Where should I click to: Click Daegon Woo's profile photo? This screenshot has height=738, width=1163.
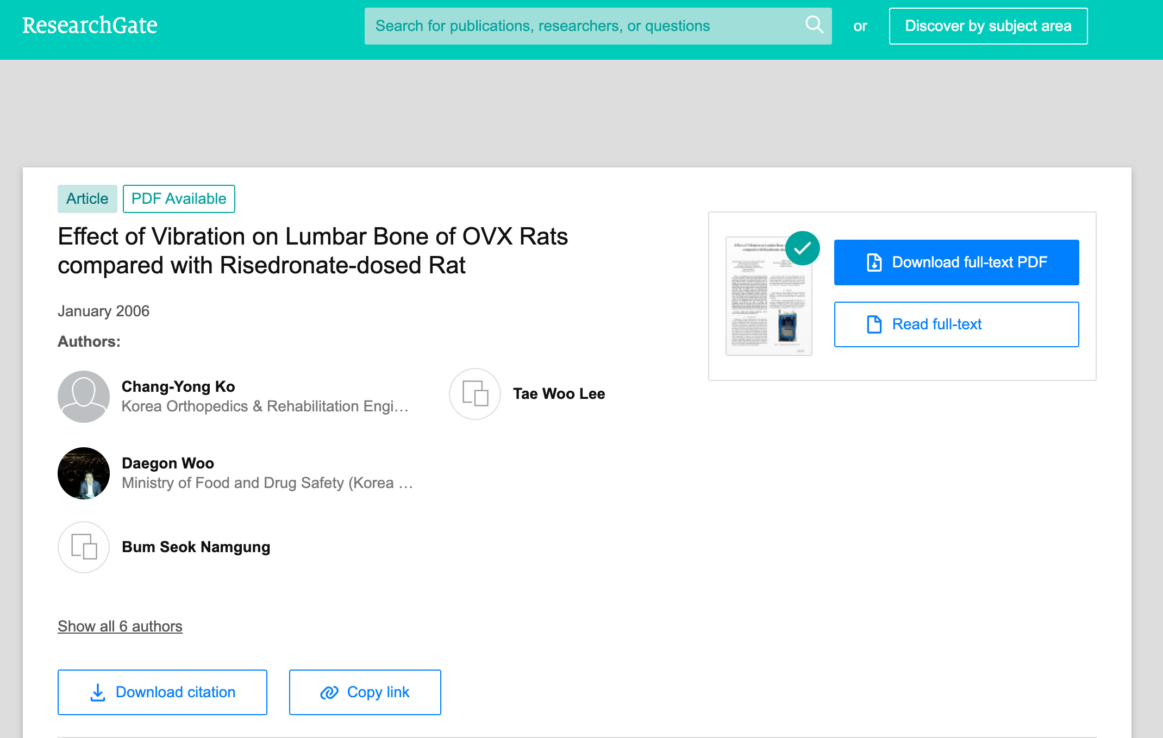coord(84,473)
